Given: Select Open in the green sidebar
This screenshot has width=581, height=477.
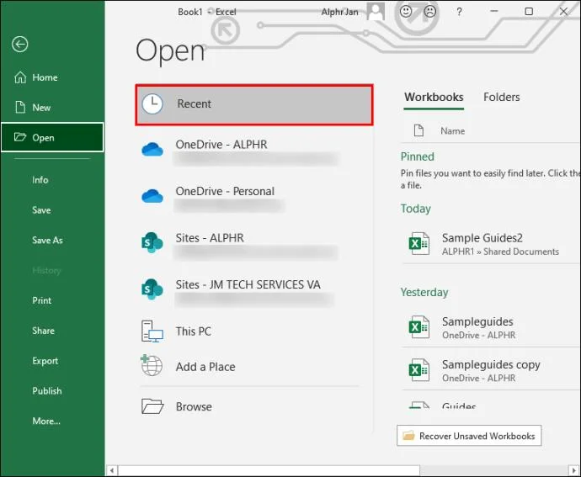Looking at the screenshot, I should tap(52, 137).
